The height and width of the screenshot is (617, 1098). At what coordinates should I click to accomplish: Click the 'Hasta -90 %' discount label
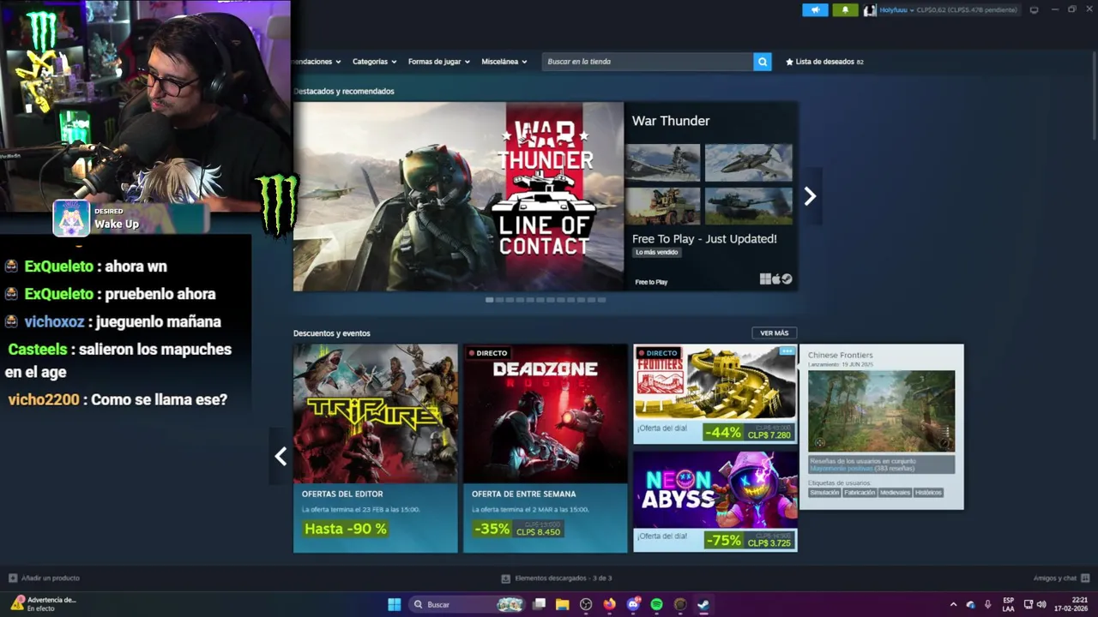coord(346,529)
